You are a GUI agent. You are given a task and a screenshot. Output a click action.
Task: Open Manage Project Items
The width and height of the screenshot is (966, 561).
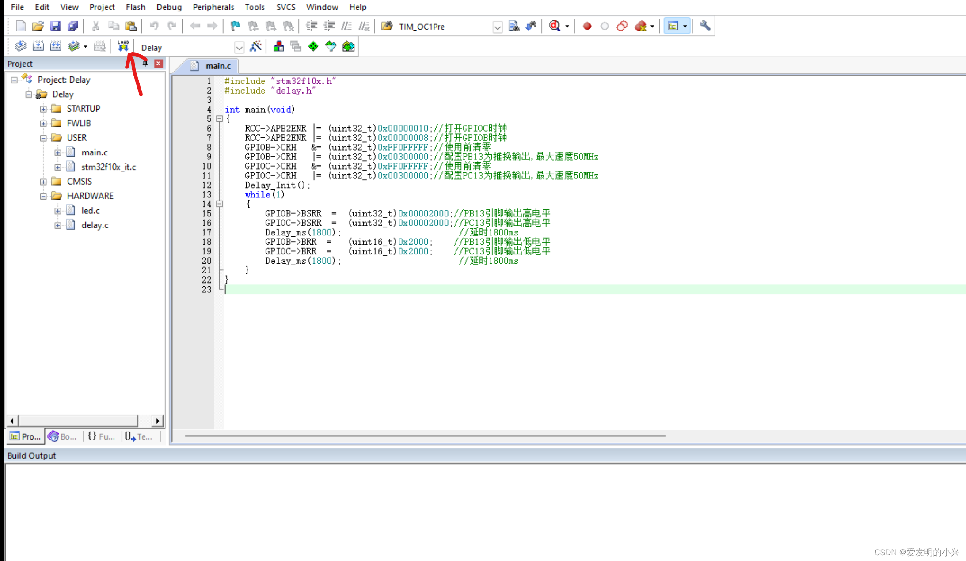click(278, 46)
